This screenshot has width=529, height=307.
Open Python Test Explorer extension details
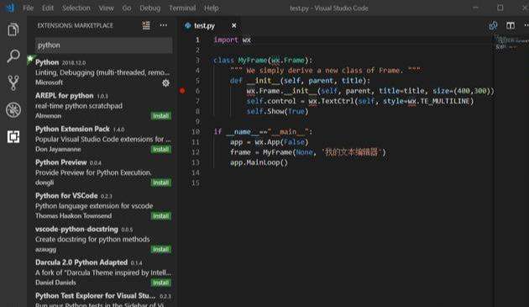click(102, 299)
